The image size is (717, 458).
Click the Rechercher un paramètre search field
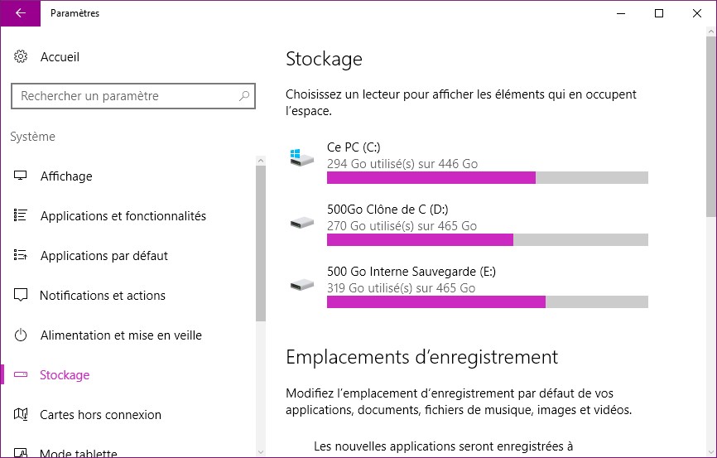(124, 96)
